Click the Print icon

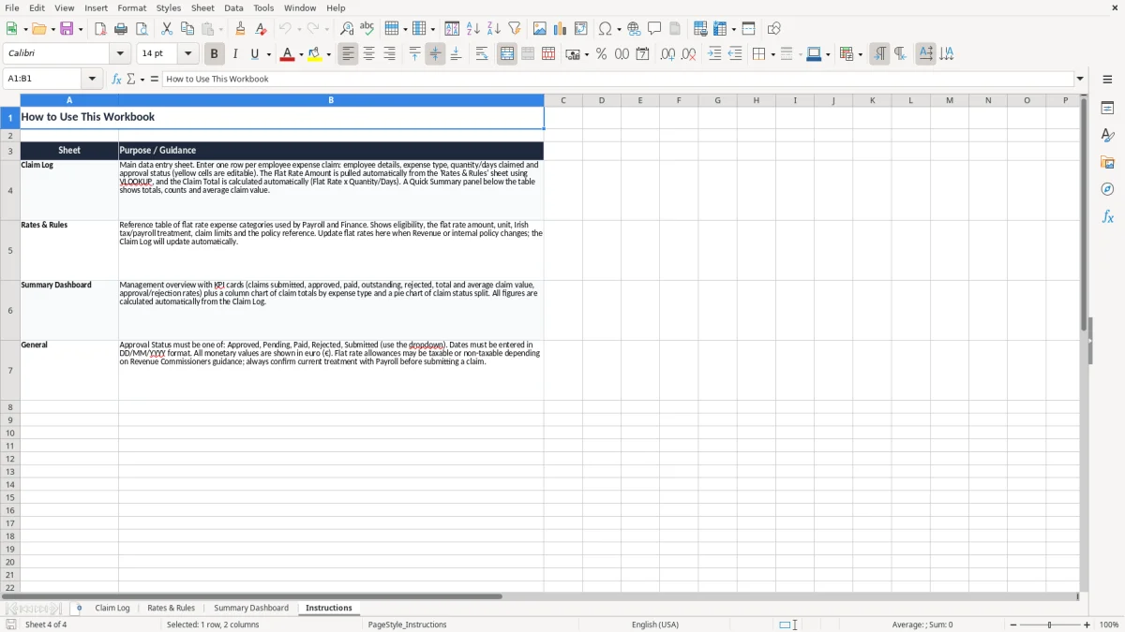(121, 29)
